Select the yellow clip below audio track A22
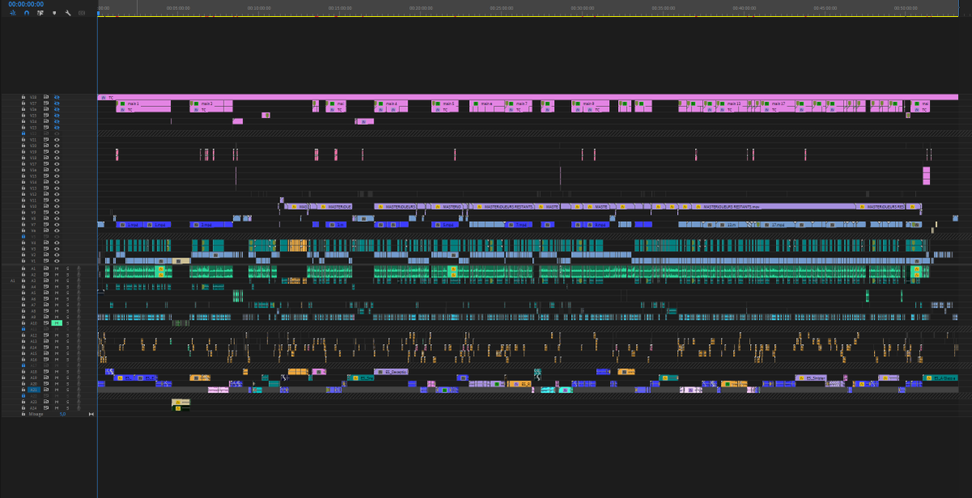 [x=181, y=401]
